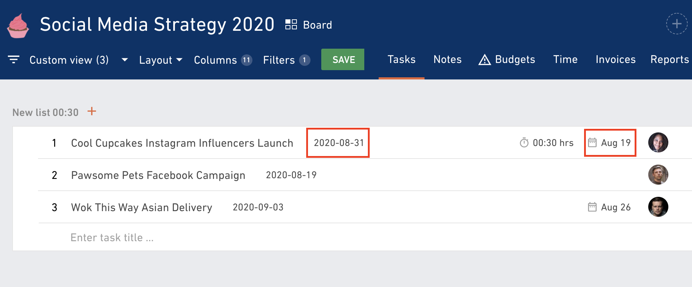Click the Social Media Strategy 2020 title
This screenshot has width=692, height=287.
tap(157, 24)
